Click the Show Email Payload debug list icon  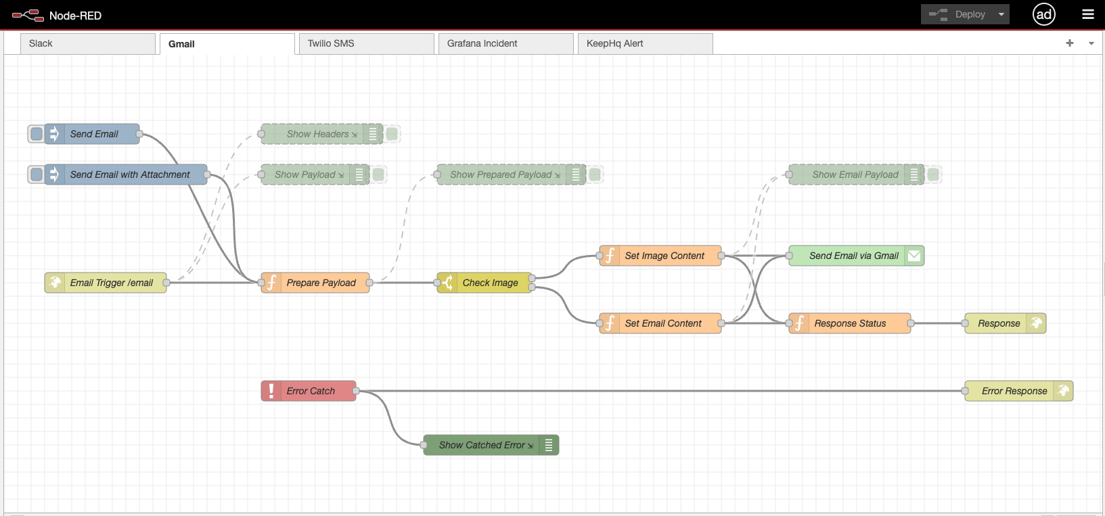(x=914, y=174)
